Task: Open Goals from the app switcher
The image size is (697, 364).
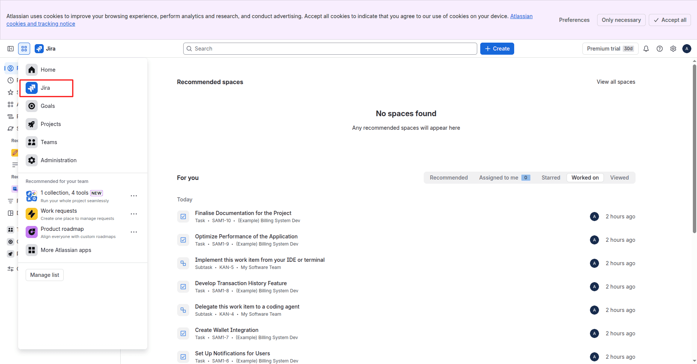Action: click(83, 106)
